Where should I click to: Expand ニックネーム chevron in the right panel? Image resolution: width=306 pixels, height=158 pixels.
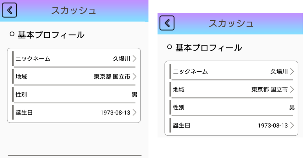point(292,71)
